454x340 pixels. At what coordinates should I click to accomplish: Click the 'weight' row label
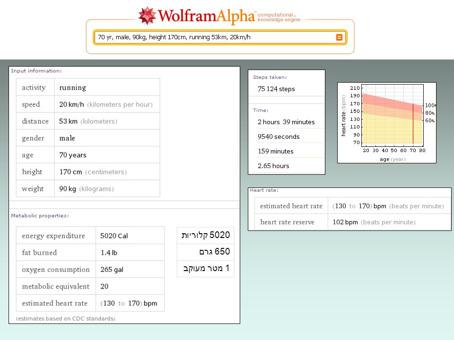coord(33,189)
